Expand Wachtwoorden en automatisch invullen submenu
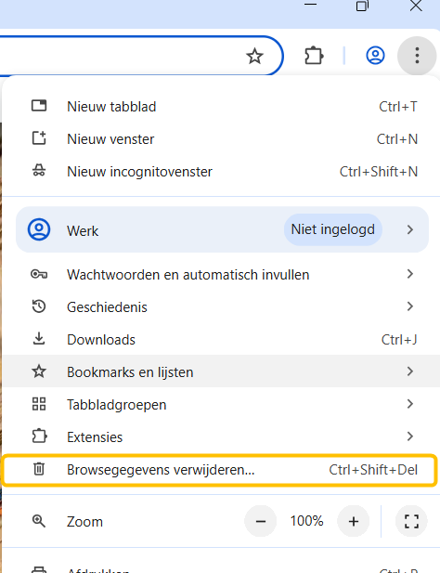Screen dimensions: 440x573 coord(221,275)
